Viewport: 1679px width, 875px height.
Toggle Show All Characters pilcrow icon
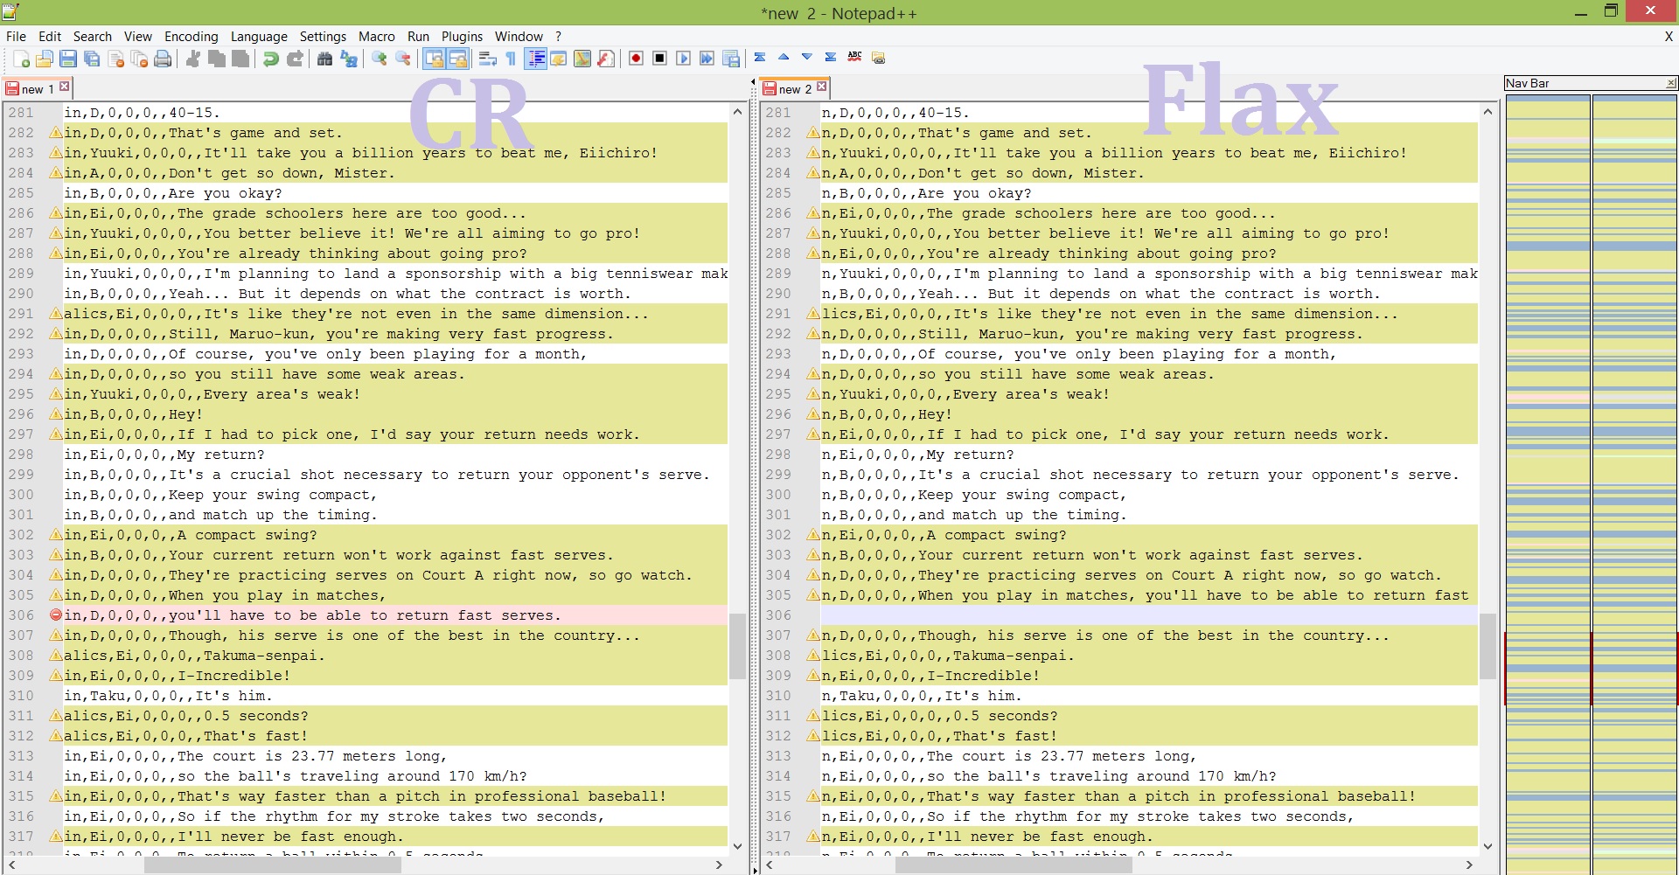coord(512,59)
